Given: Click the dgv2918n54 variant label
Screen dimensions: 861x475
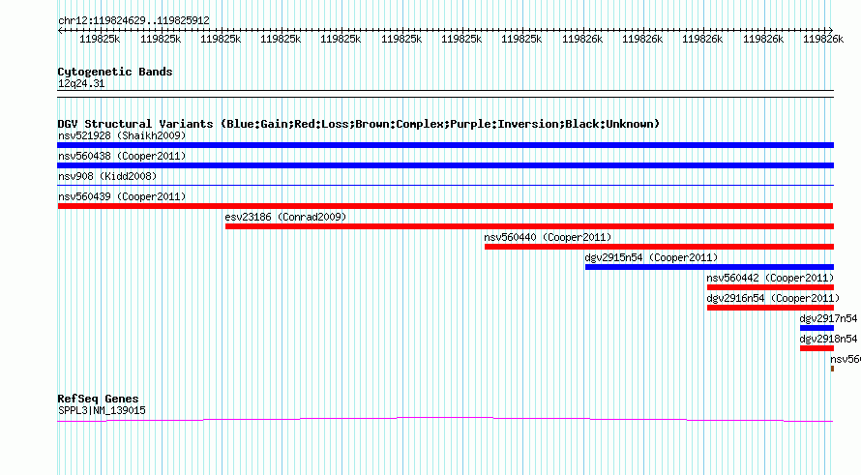Looking at the screenshot, I should [828, 339].
